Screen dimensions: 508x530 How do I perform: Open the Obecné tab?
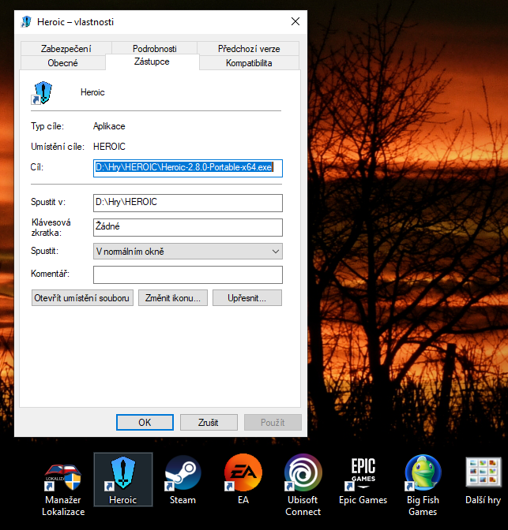click(63, 63)
